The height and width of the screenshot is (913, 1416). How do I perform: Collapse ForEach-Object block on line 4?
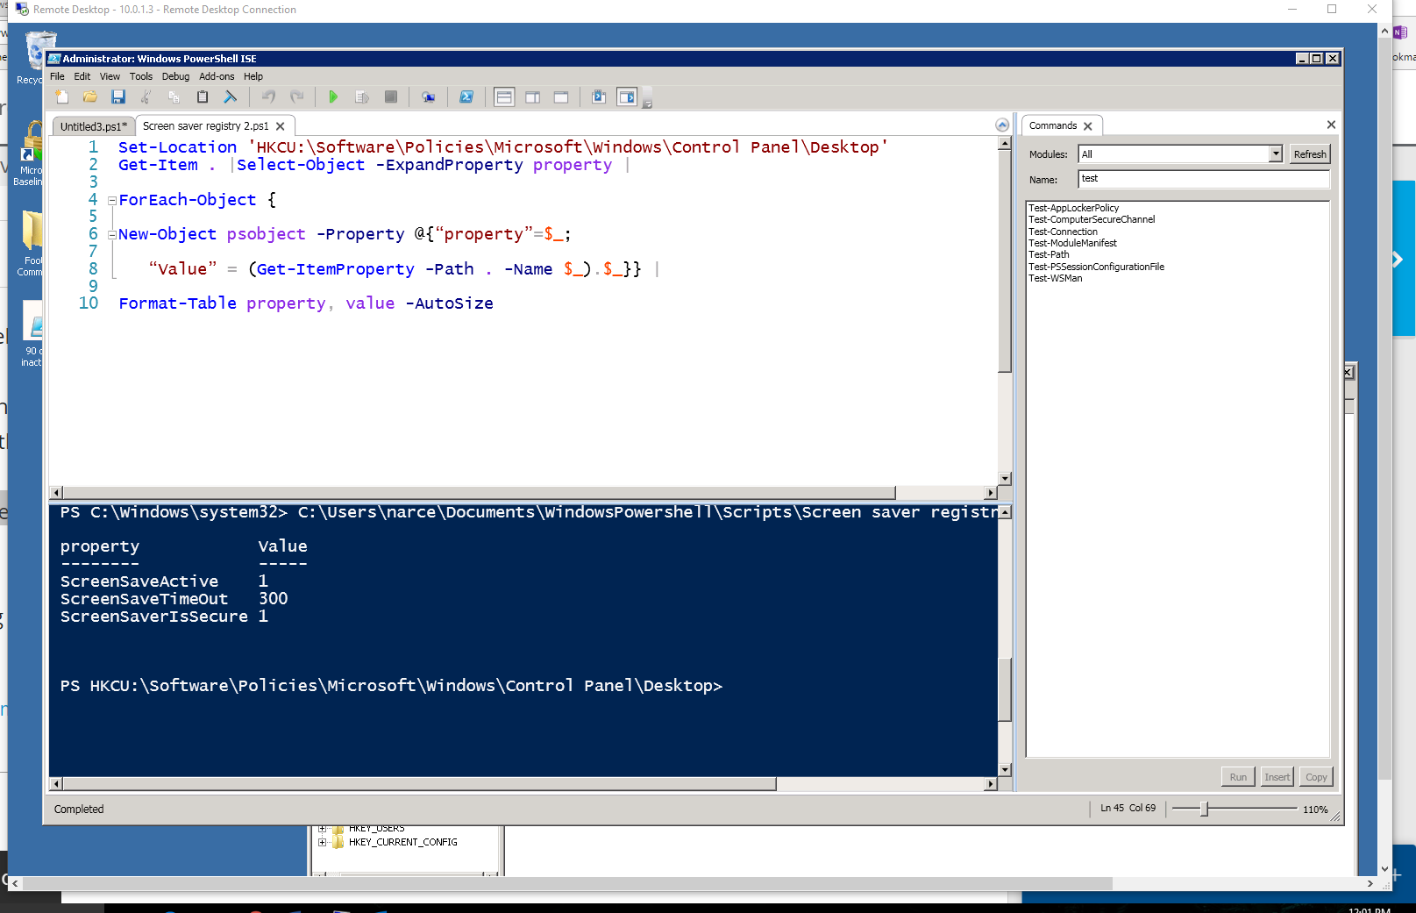tap(112, 201)
